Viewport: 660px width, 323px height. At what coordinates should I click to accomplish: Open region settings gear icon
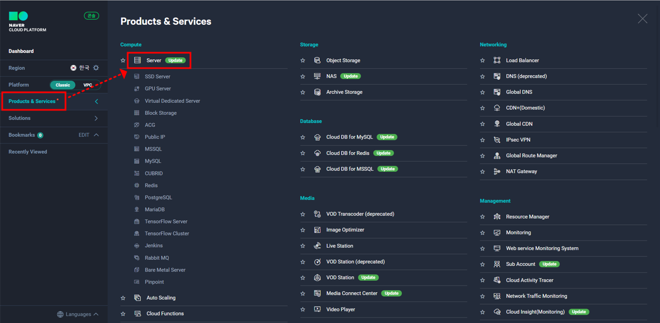pyautogui.click(x=96, y=68)
